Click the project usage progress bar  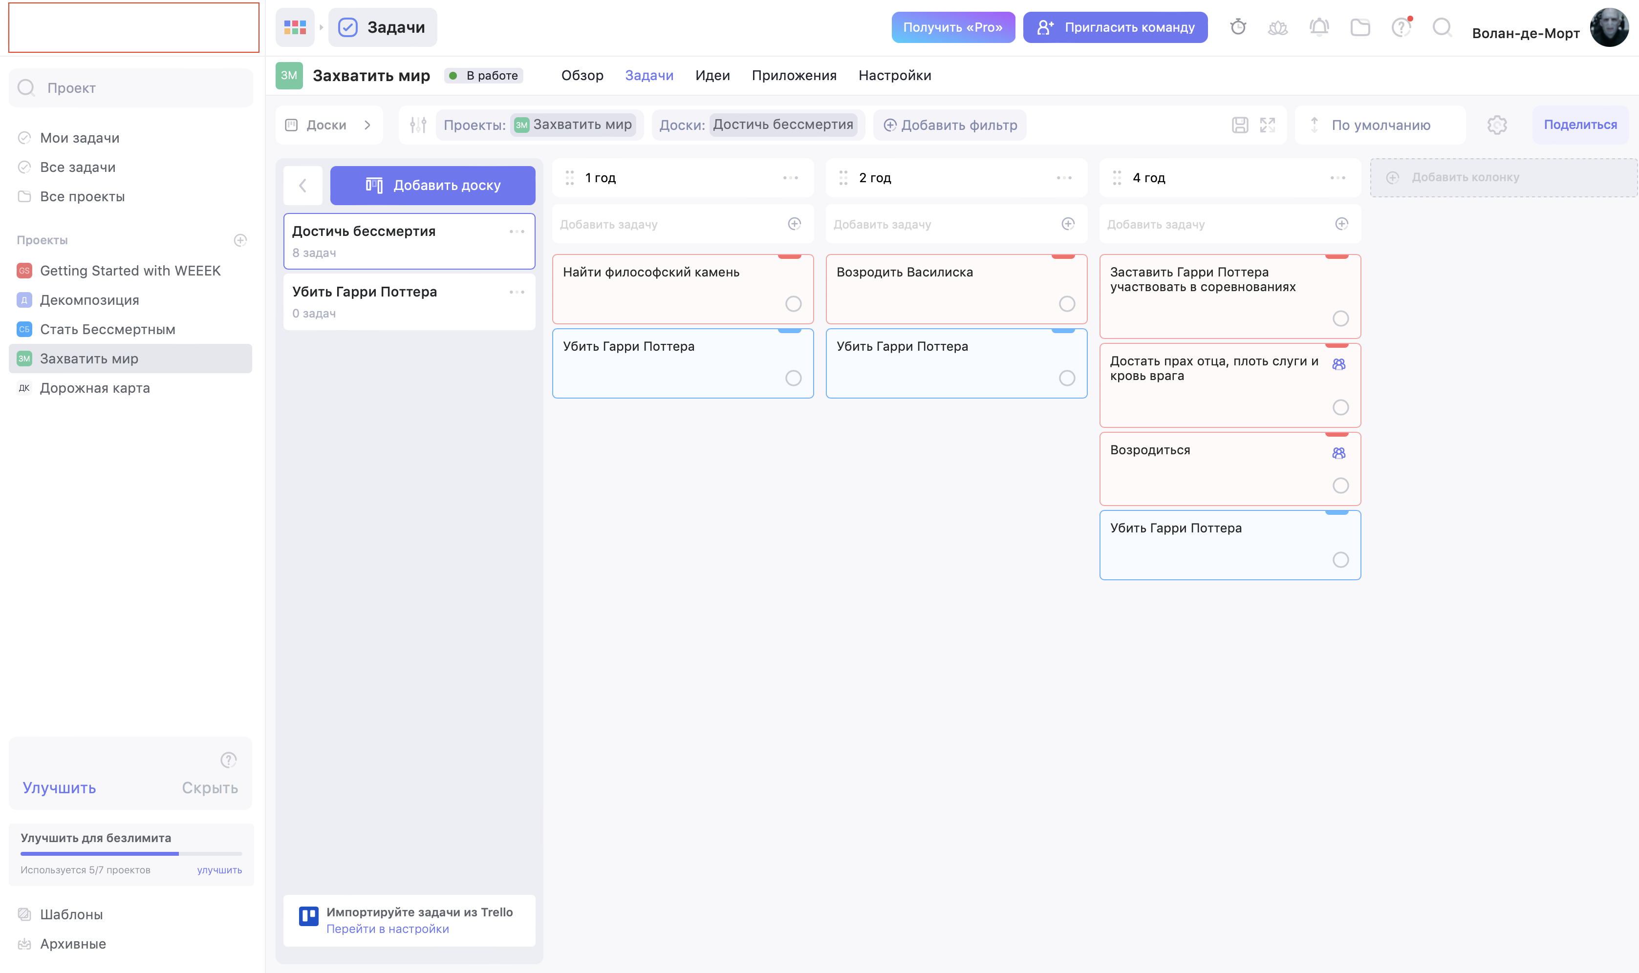click(131, 854)
